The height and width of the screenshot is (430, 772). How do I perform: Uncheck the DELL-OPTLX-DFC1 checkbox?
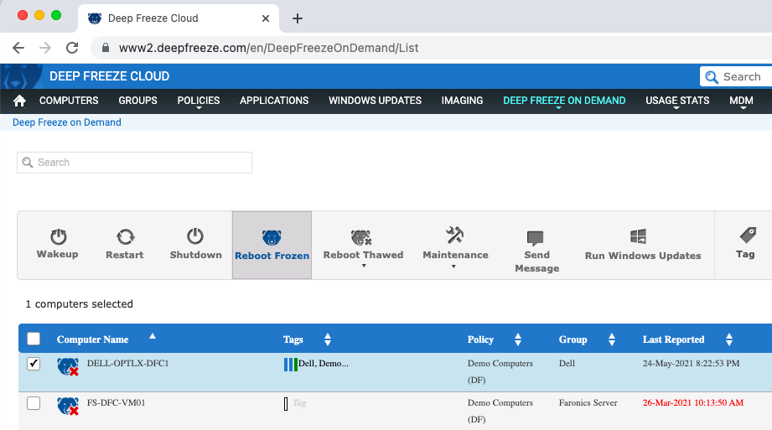34,364
